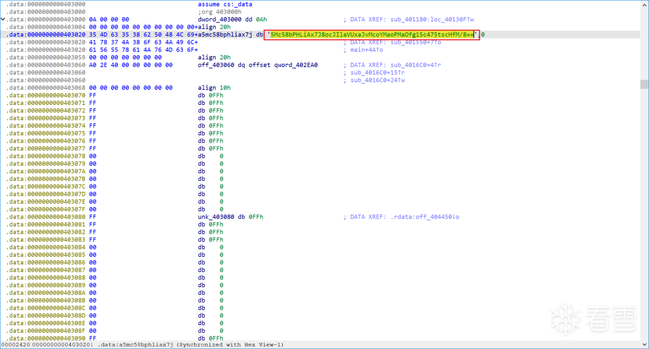Viewport: 649px width, 349px height.
Task: Click the scrollbar down arrow
Action: (x=644, y=344)
